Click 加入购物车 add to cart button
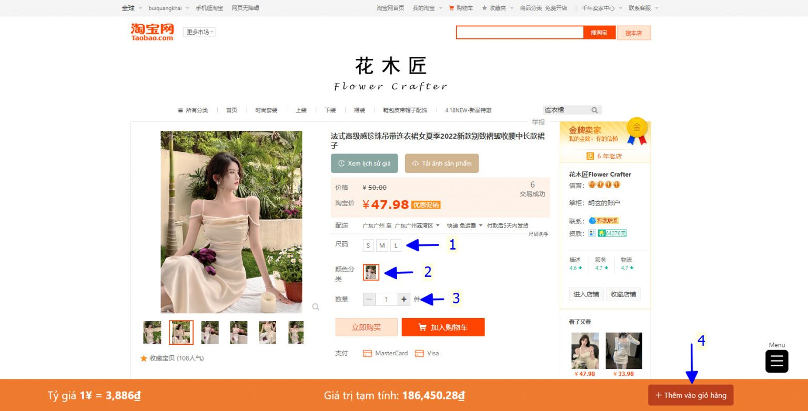Image resolution: width=808 pixels, height=411 pixels. (443, 327)
